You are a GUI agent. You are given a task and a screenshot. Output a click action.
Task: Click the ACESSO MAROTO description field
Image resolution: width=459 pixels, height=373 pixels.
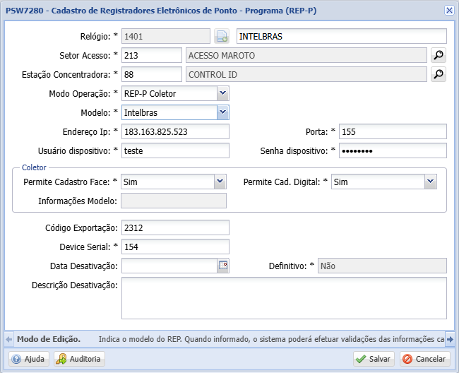(x=306, y=55)
